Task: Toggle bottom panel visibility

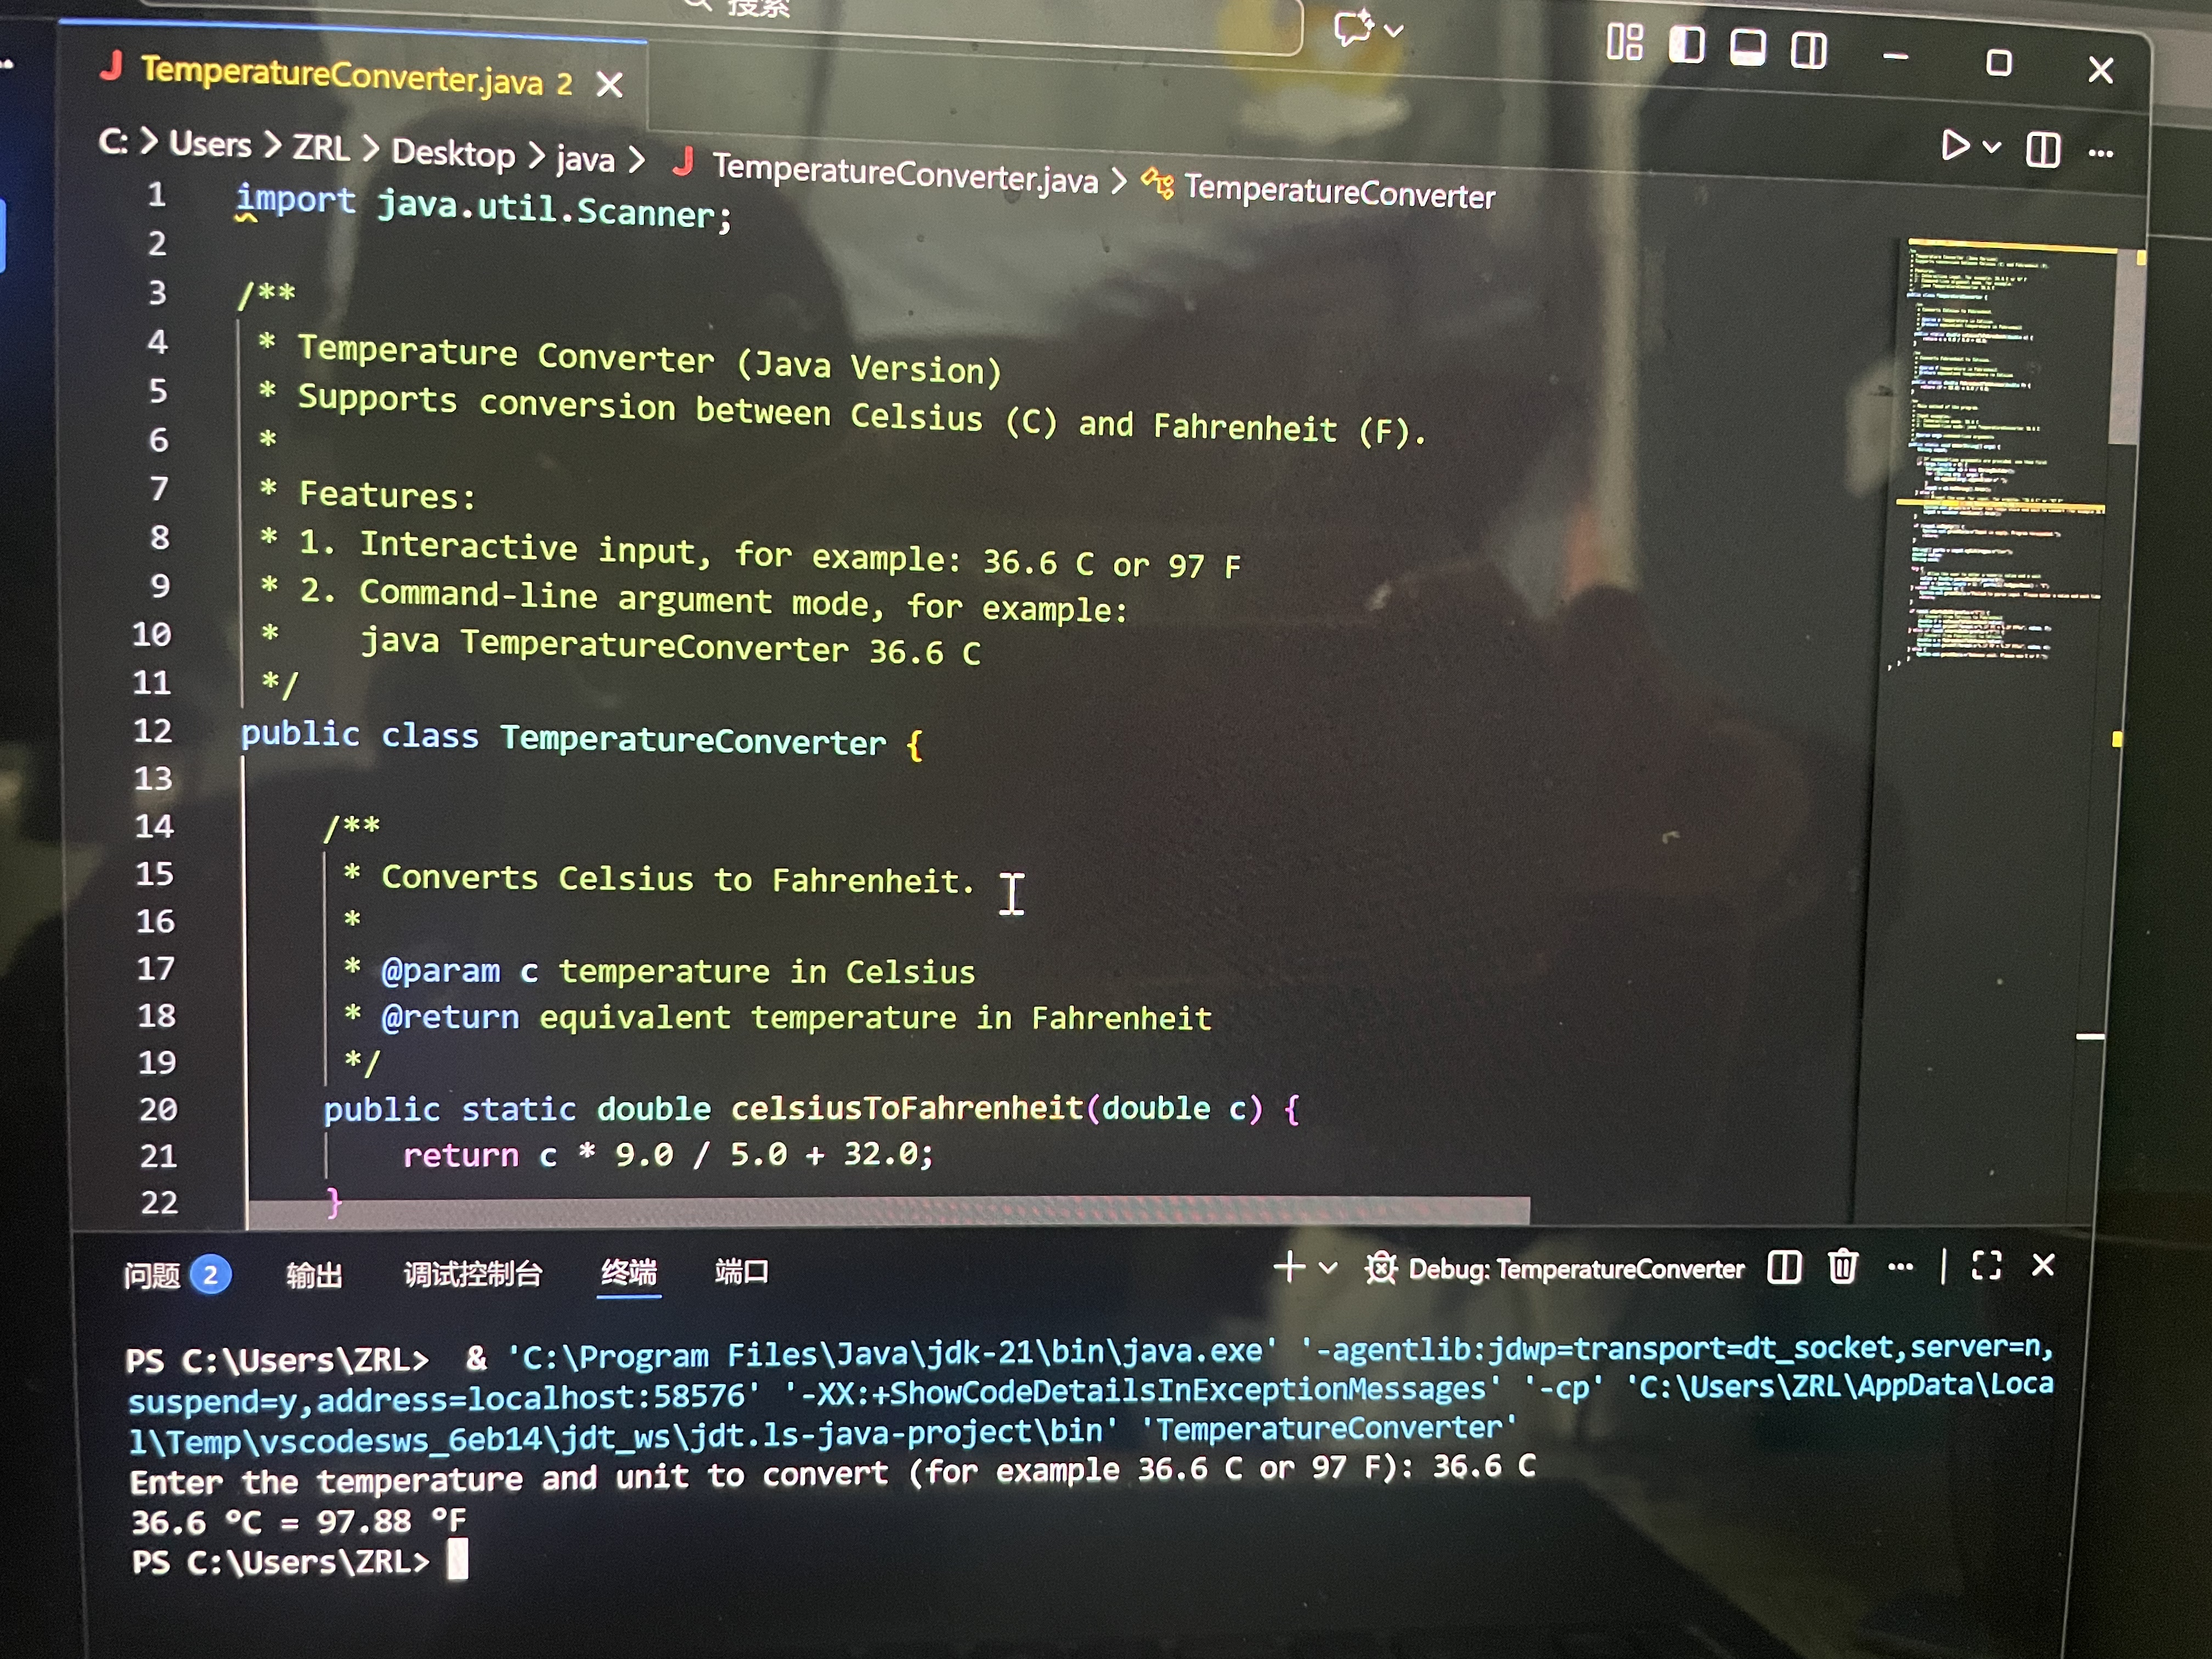Action: pyautogui.click(x=1747, y=47)
